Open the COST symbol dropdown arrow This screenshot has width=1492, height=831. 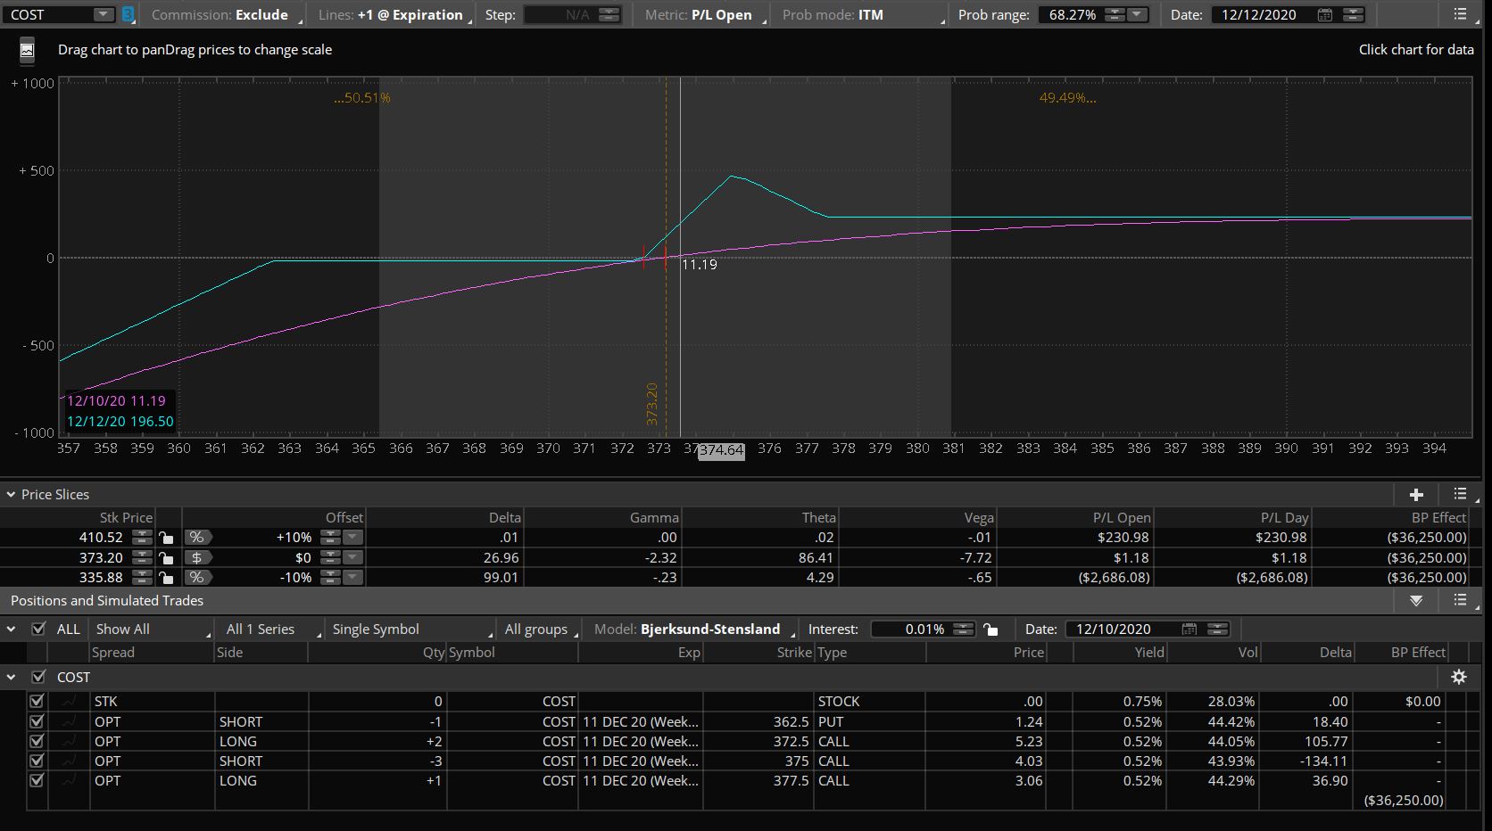pyautogui.click(x=104, y=15)
